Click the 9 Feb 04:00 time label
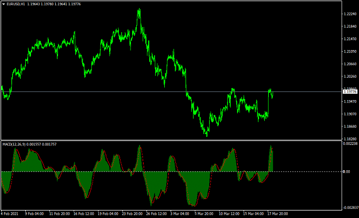Screen dimensions: 359x218 click(34, 214)
